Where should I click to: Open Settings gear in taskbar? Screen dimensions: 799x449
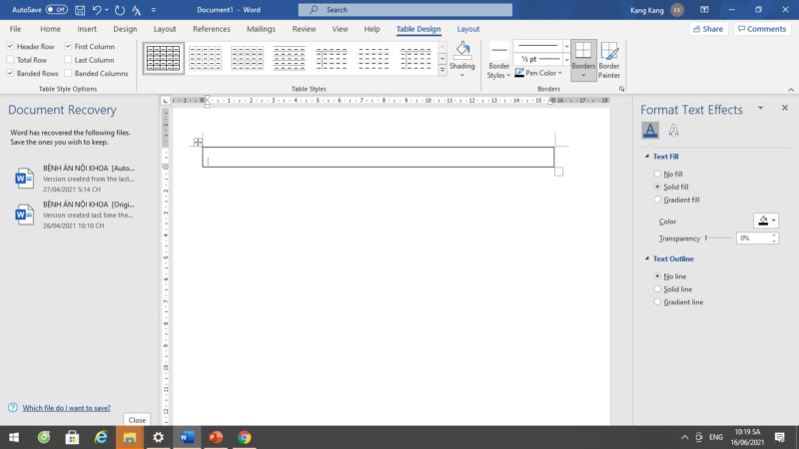pyautogui.click(x=158, y=437)
